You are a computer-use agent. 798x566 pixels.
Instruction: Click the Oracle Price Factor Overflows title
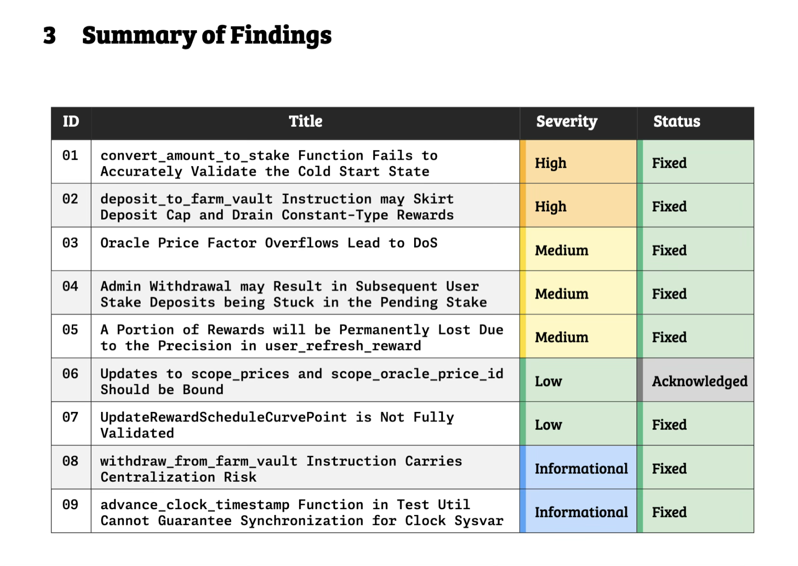point(269,243)
